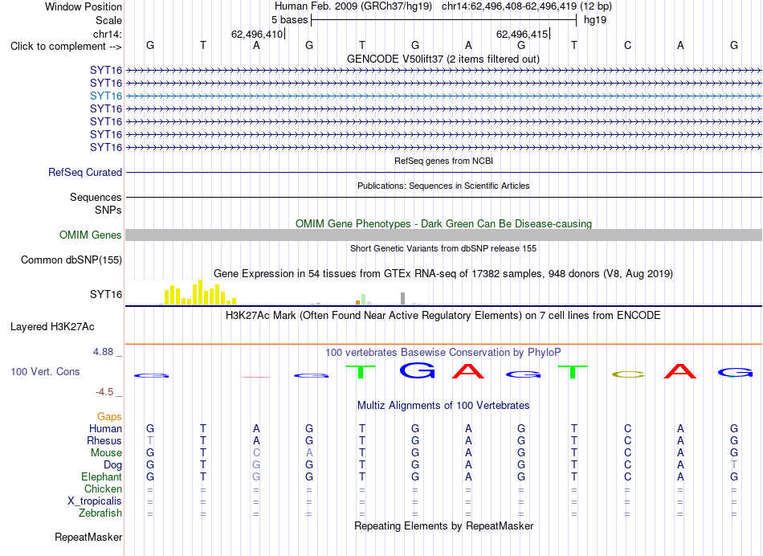The width and height of the screenshot is (763, 556).
Task: Click the tallest blue G in the PhyloP logo
Action: pos(417,370)
